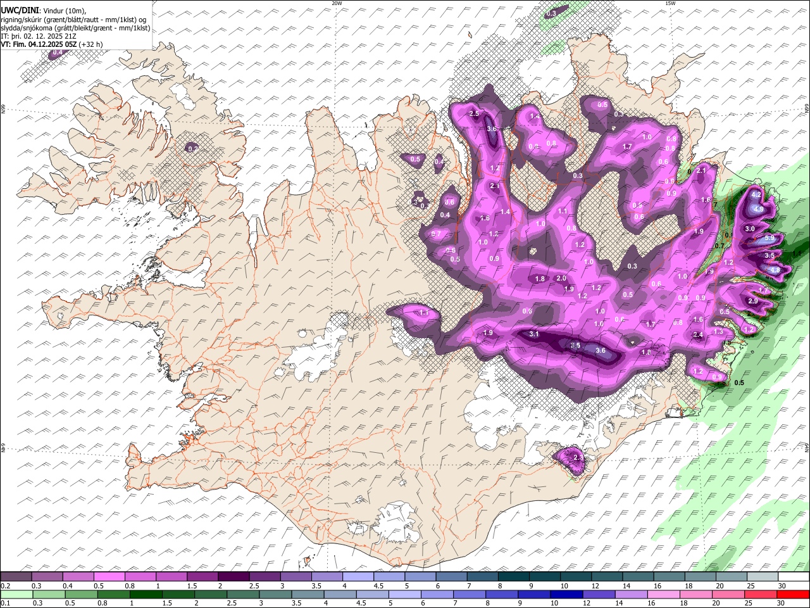Click the 15W longitude label
This screenshot has height=608, width=810.
click(670, 3)
